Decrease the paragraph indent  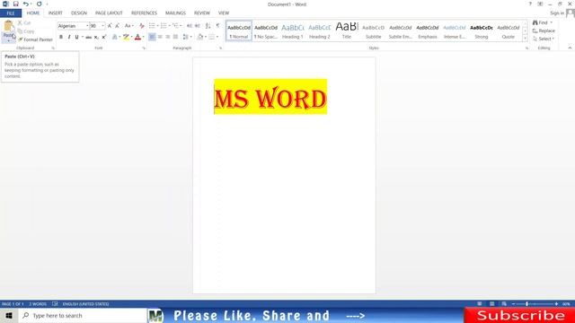pos(190,26)
